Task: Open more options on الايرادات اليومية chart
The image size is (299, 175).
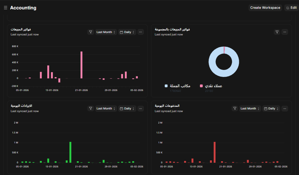Action: tap(141, 109)
